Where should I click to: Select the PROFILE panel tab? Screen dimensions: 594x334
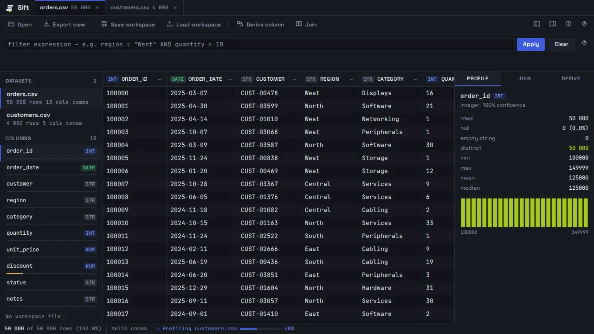[478, 79]
